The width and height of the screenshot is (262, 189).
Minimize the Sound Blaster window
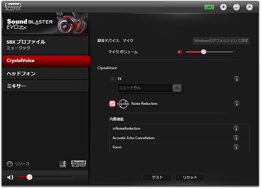(x=236, y=7)
